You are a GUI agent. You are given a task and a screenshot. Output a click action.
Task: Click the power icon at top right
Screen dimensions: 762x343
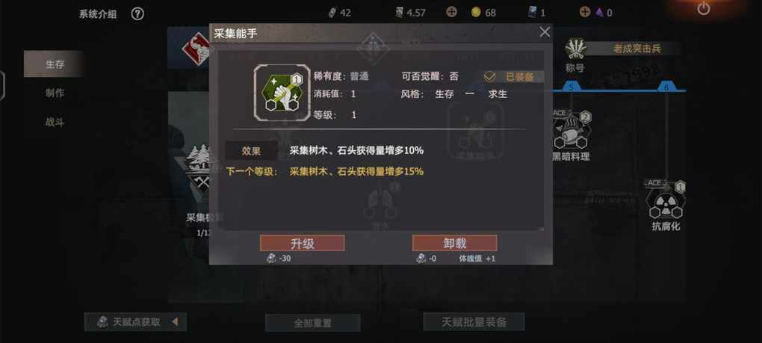coord(703,8)
